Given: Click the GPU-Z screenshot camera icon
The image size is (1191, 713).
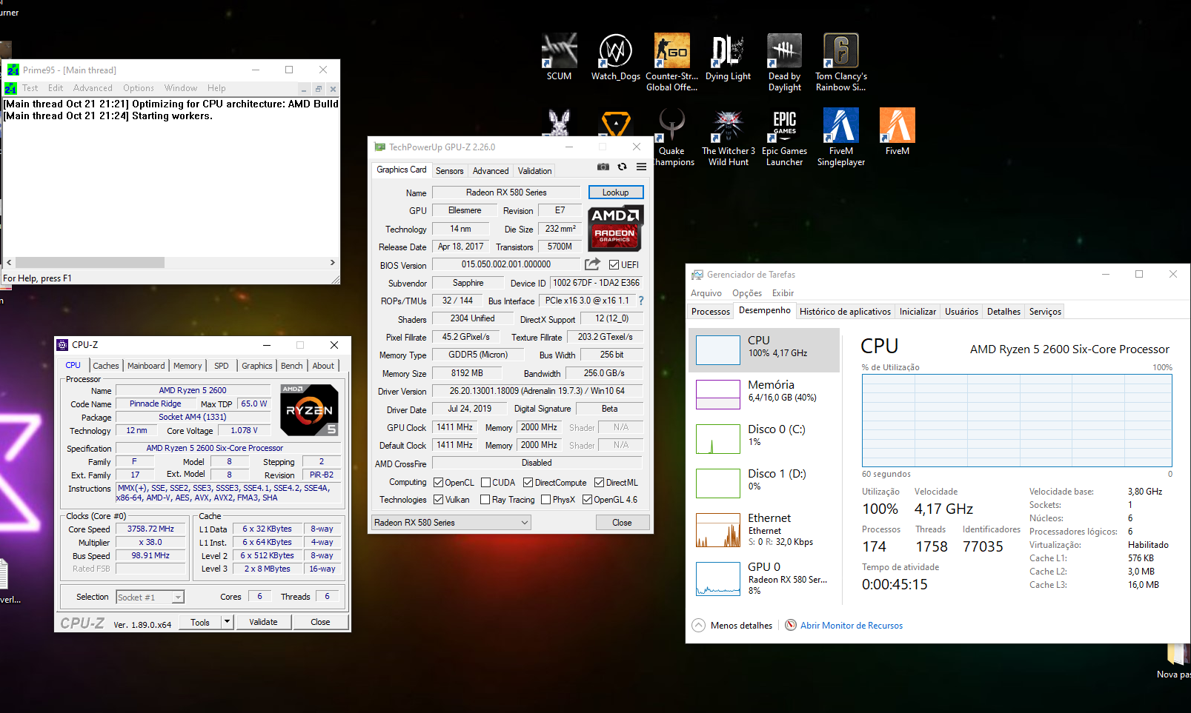Looking at the screenshot, I should (603, 167).
